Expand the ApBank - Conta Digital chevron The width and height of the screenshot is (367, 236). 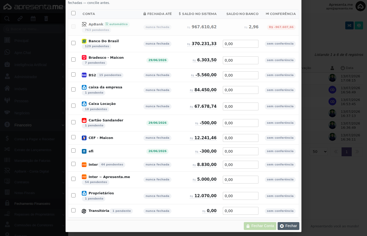(63, 172)
